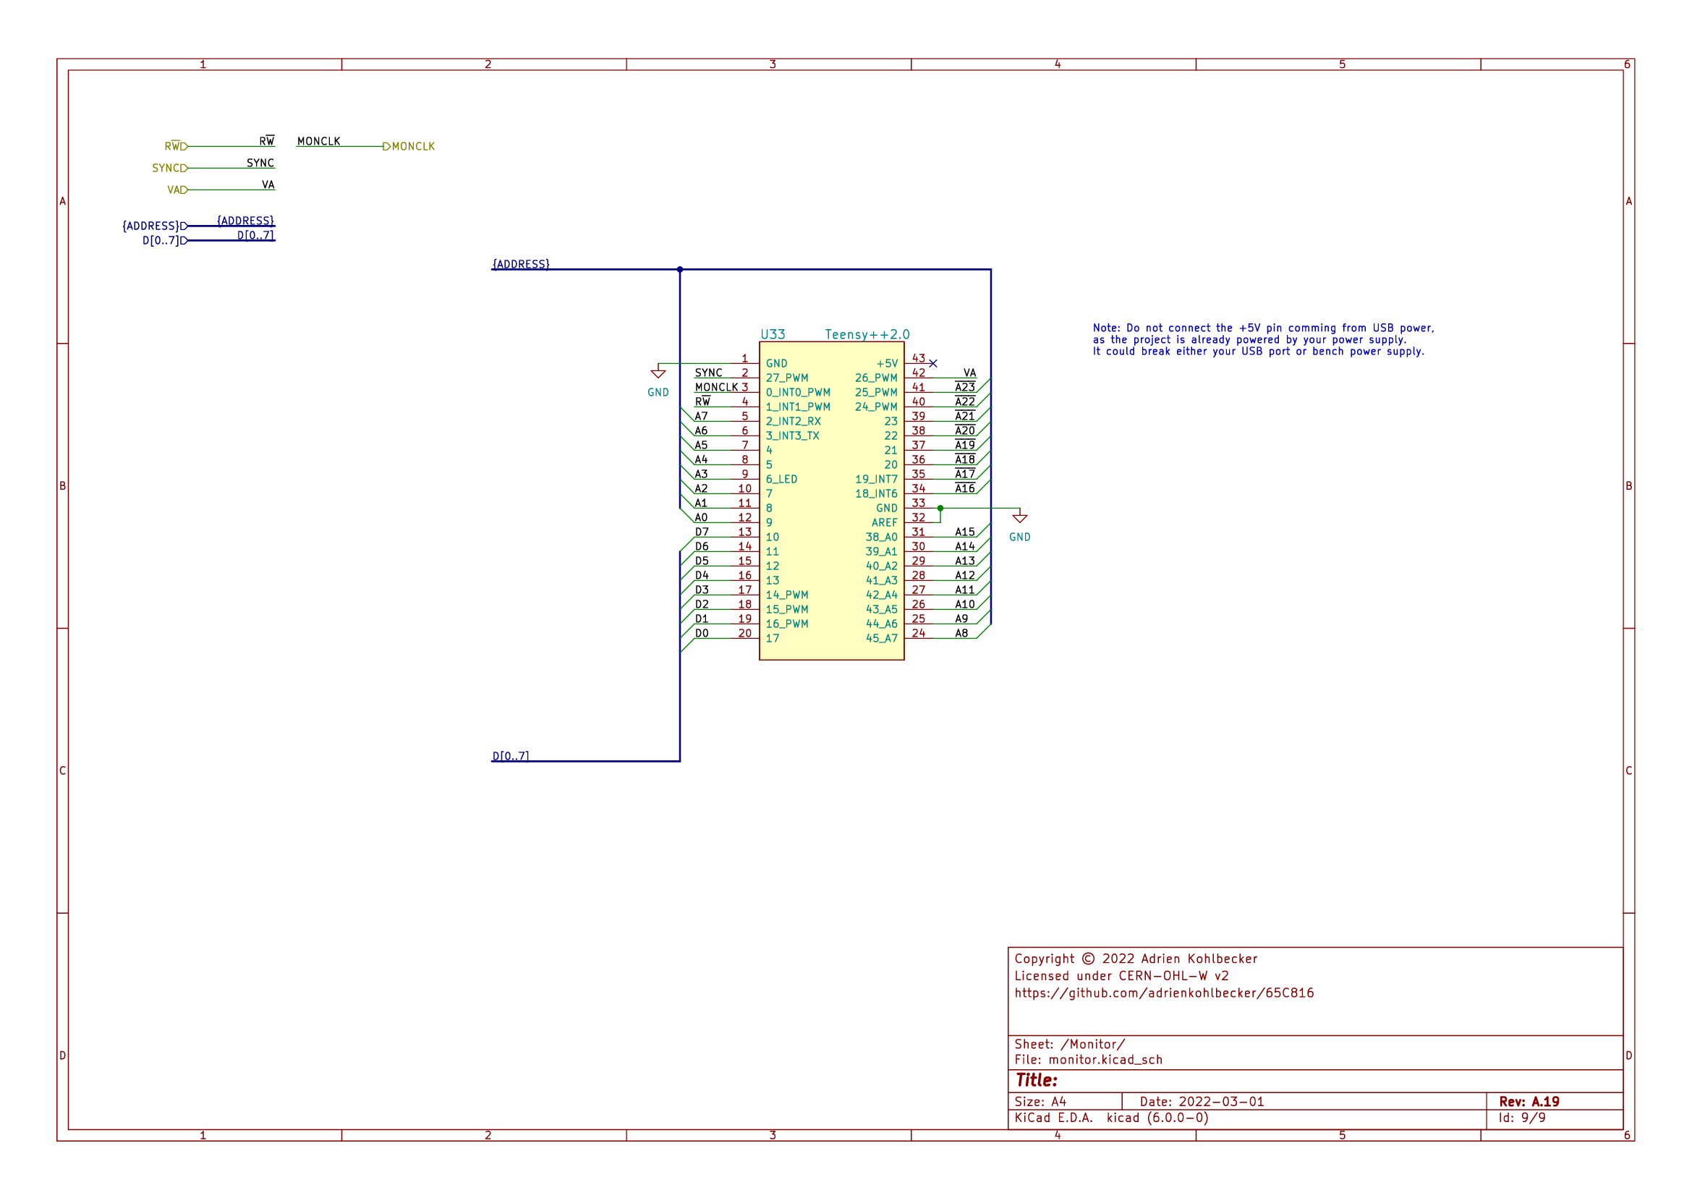This screenshot has width=1692, height=1198.
Task: Click the junction dot on the {ADDRESS} bus
Action: 679,269
